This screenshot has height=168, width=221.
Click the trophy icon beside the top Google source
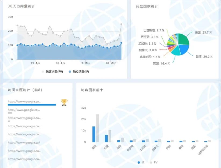coord(63,102)
